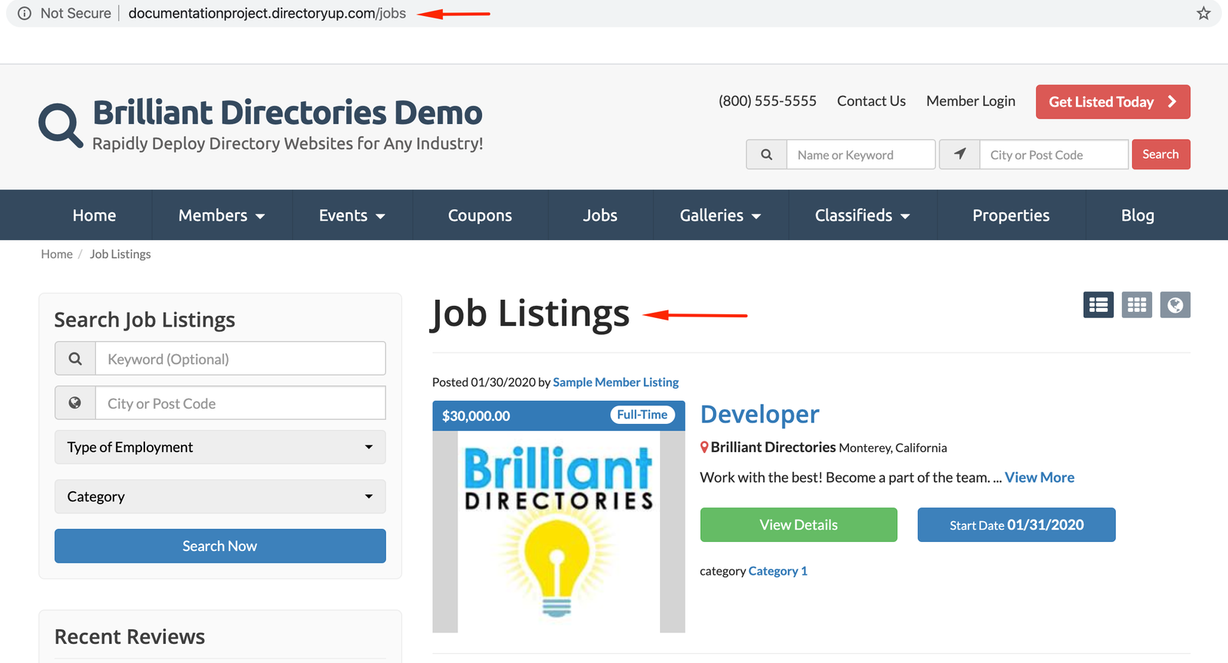Expand the Classifieds menu
Viewport: 1228px width, 663px height.
[x=863, y=215]
